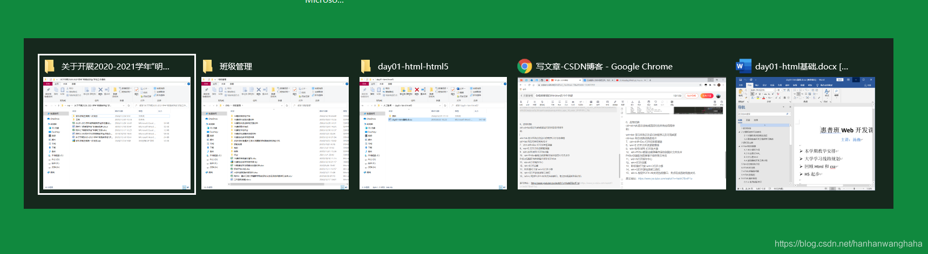The height and width of the screenshot is (254, 928).
Task: Click the Word icon beside day01-html基础.docx
Action: 743,66
